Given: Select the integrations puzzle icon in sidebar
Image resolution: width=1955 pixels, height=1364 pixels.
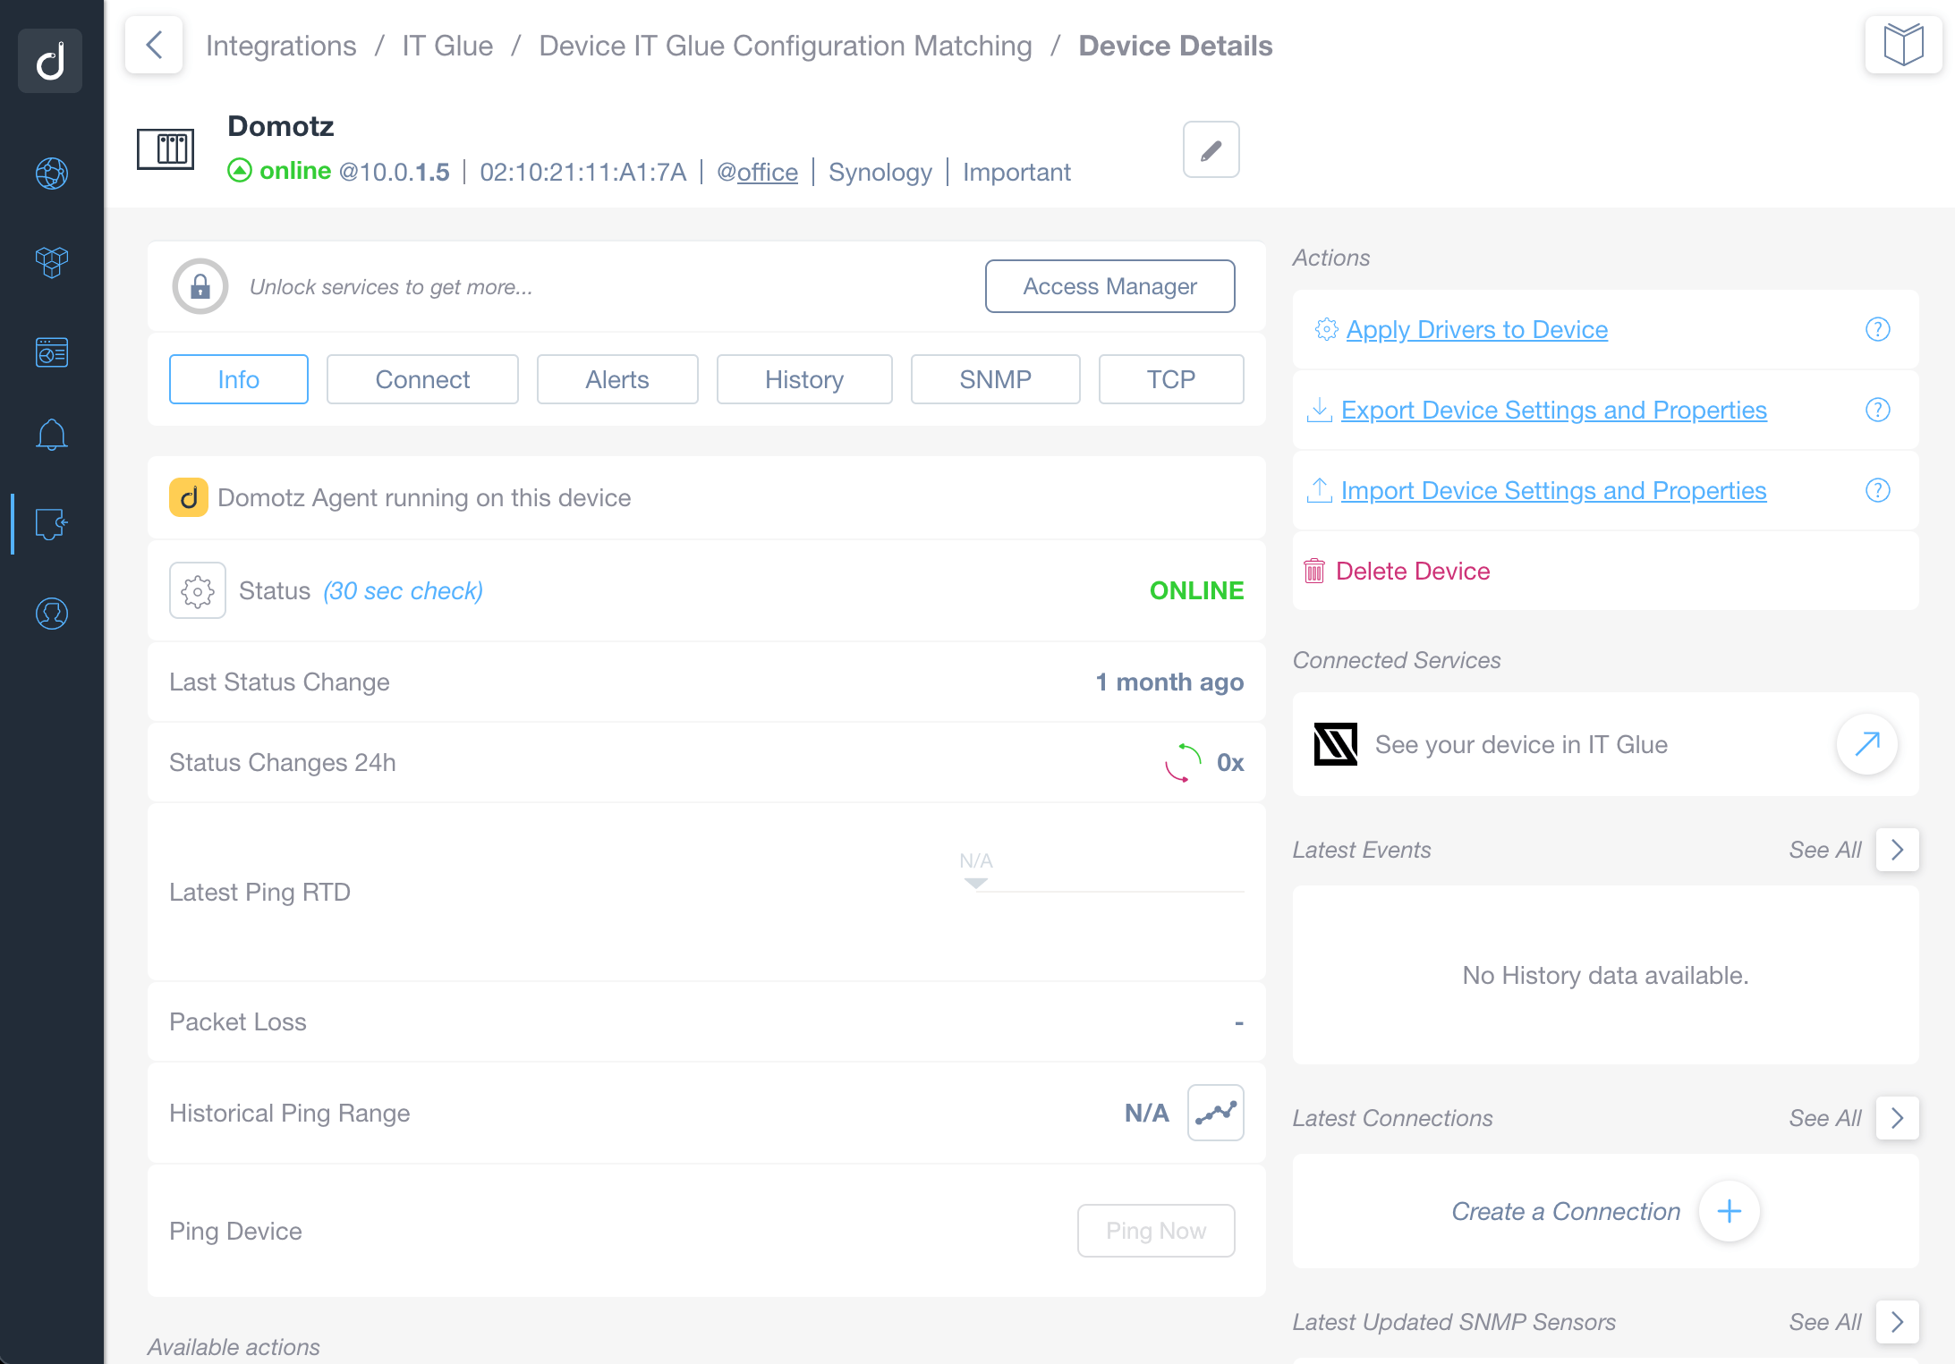Looking at the screenshot, I should point(49,525).
